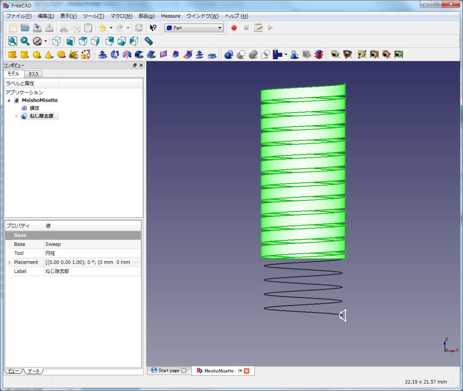Set front view cube icon
This screenshot has height=391, width=463.
coord(71,41)
